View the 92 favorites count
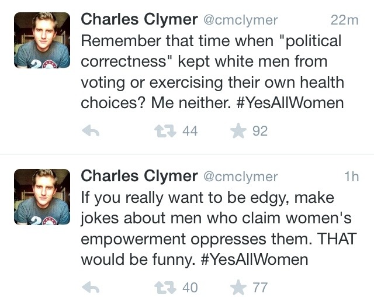374x297 pixels. [259, 132]
